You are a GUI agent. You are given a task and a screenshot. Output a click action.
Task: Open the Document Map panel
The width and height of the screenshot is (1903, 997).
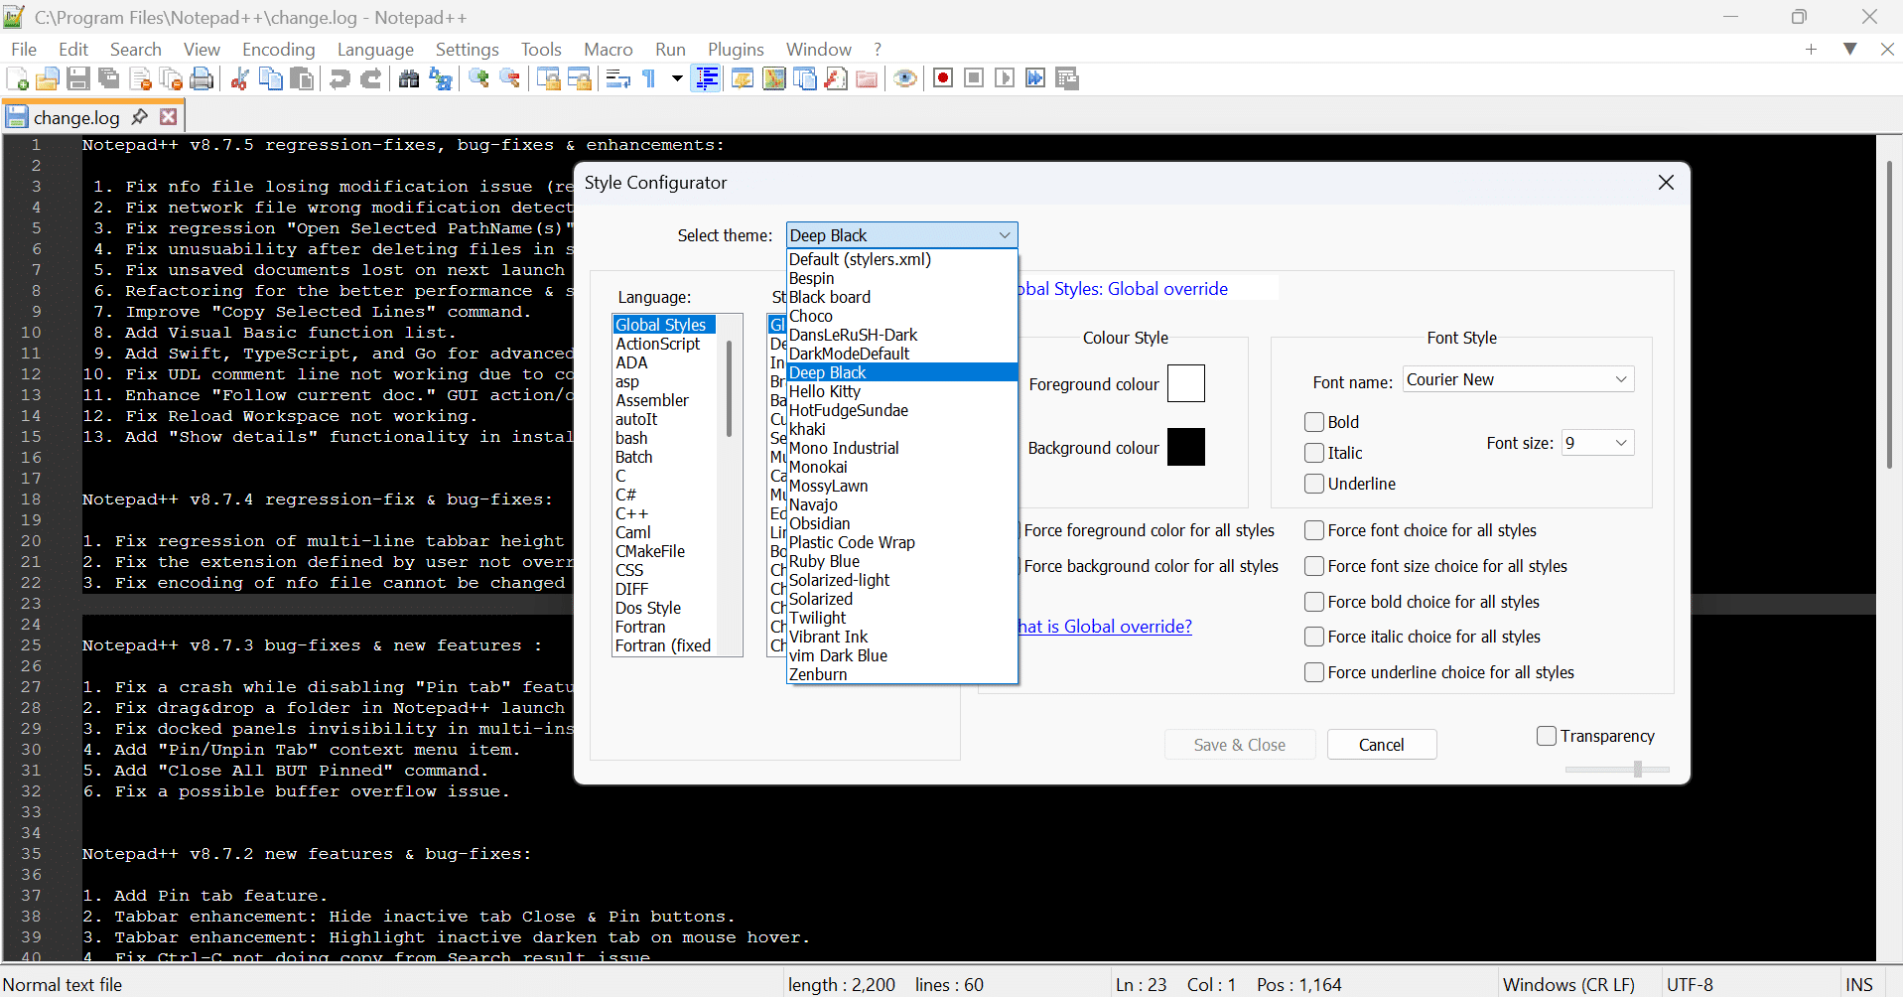pyautogui.click(x=773, y=77)
